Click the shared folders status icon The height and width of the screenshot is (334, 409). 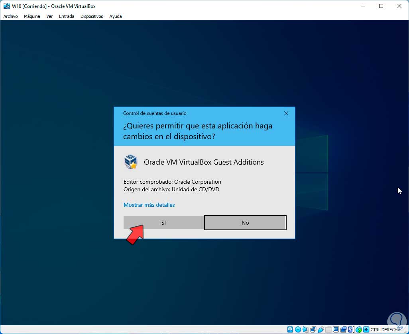(328, 330)
